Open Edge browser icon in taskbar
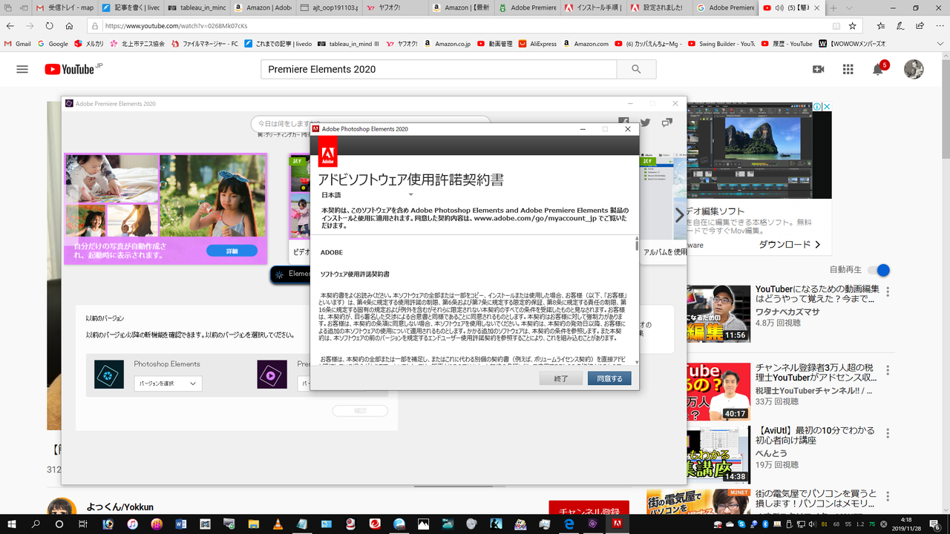This screenshot has height=534, width=950. pyautogui.click(x=570, y=524)
